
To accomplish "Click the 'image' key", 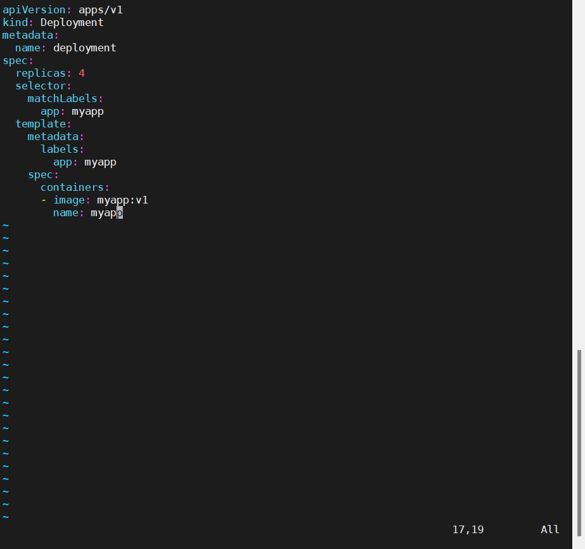I will [x=69, y=200].
